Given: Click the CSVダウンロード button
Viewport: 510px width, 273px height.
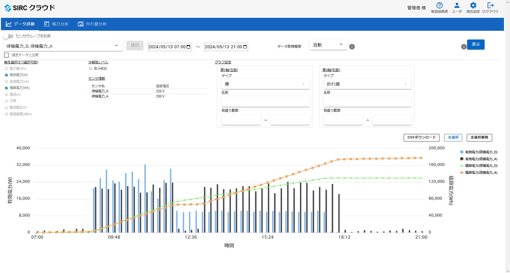Looking at the screenshot, I should [421, 138].
